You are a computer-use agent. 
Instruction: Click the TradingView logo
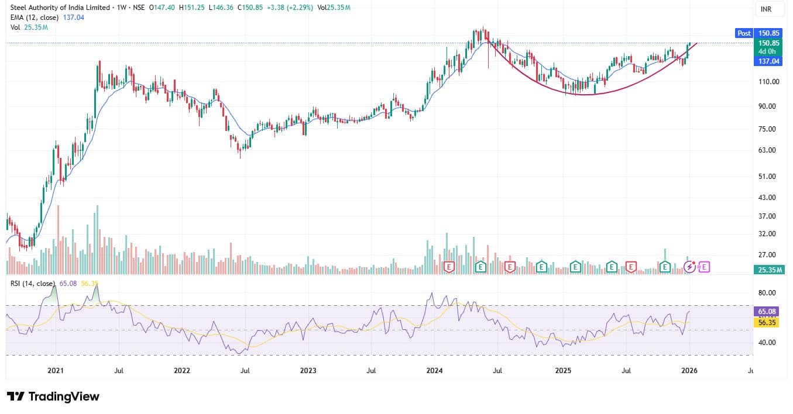pos(53,396)
